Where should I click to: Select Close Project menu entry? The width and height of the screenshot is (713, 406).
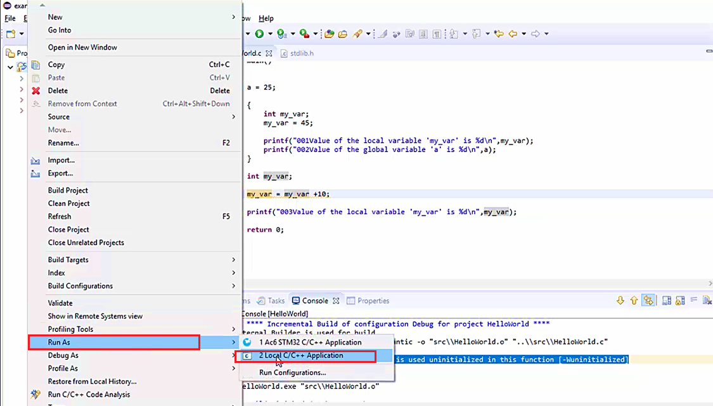click(x=135, y=229)
